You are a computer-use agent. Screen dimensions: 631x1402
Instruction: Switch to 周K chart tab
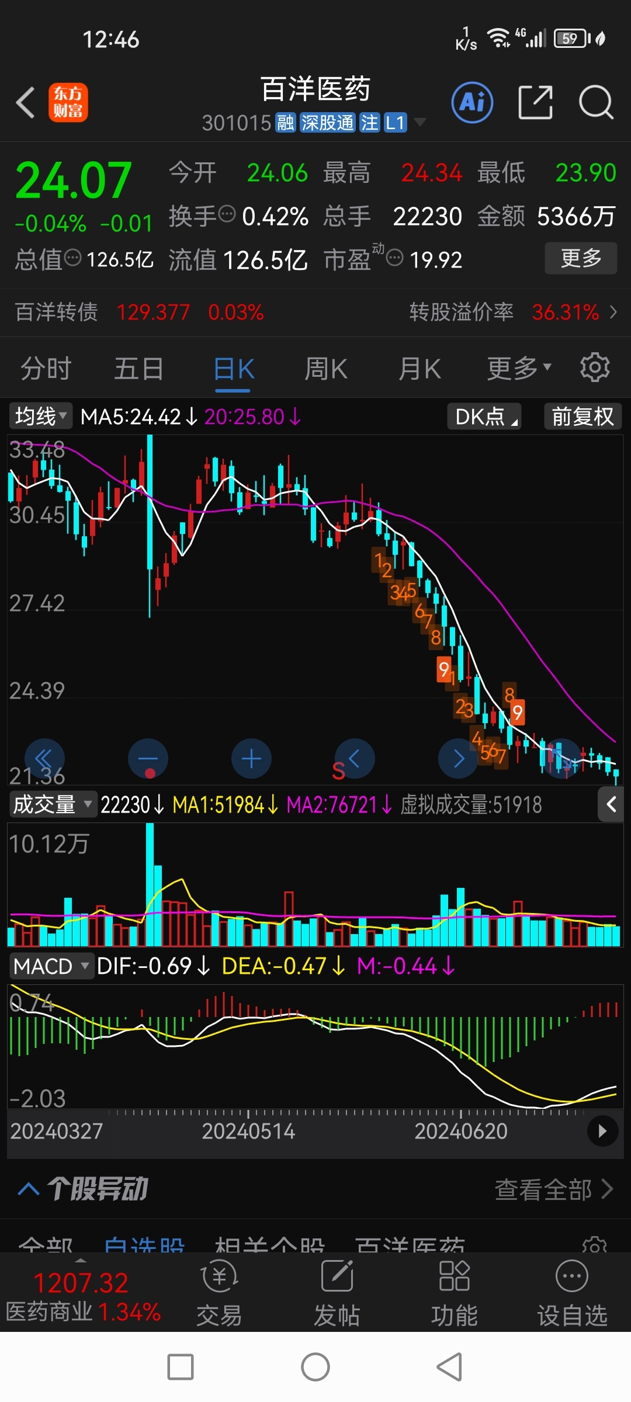tap(326, 369)
